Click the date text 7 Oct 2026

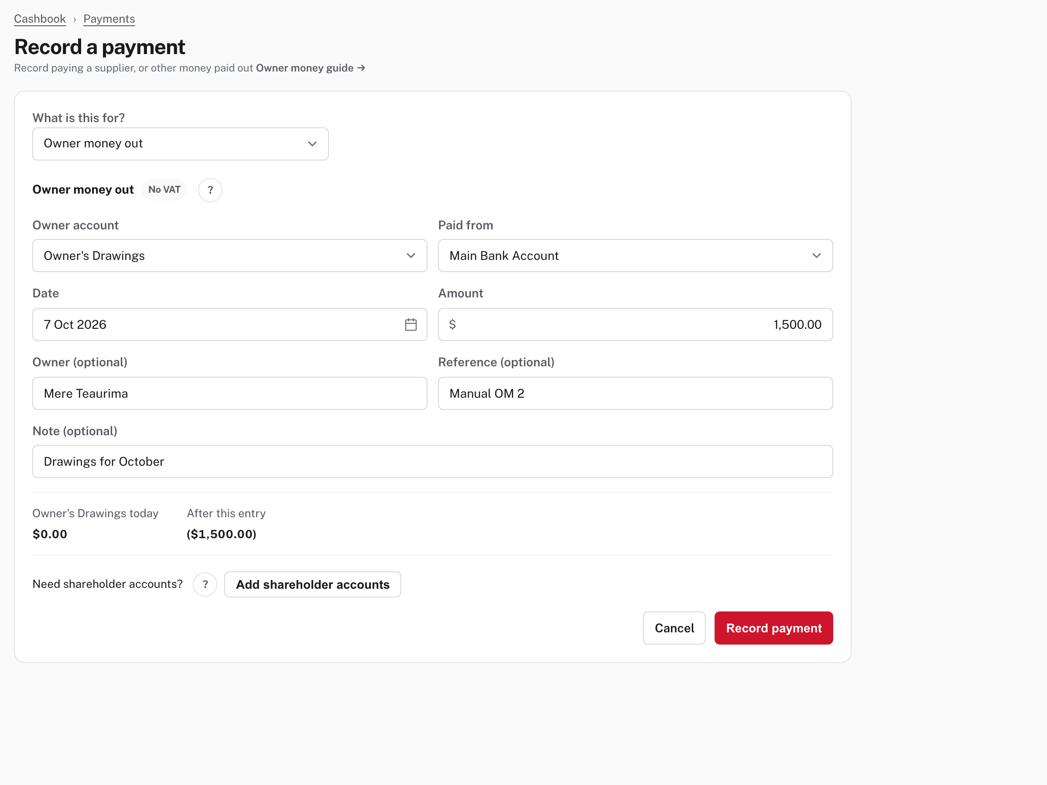tap(75, 324)
